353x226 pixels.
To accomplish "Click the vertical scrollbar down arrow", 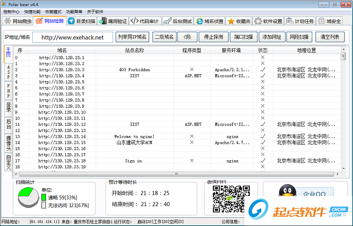I will 343,168.
